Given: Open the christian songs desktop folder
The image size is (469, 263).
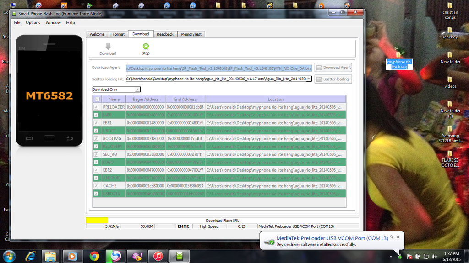Looking at the screenshot, I should (450, 11).
